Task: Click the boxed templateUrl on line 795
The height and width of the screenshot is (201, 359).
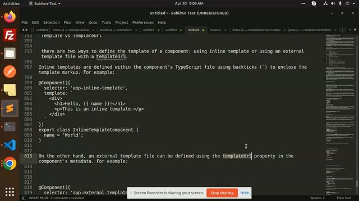Action: coord(111,56)
